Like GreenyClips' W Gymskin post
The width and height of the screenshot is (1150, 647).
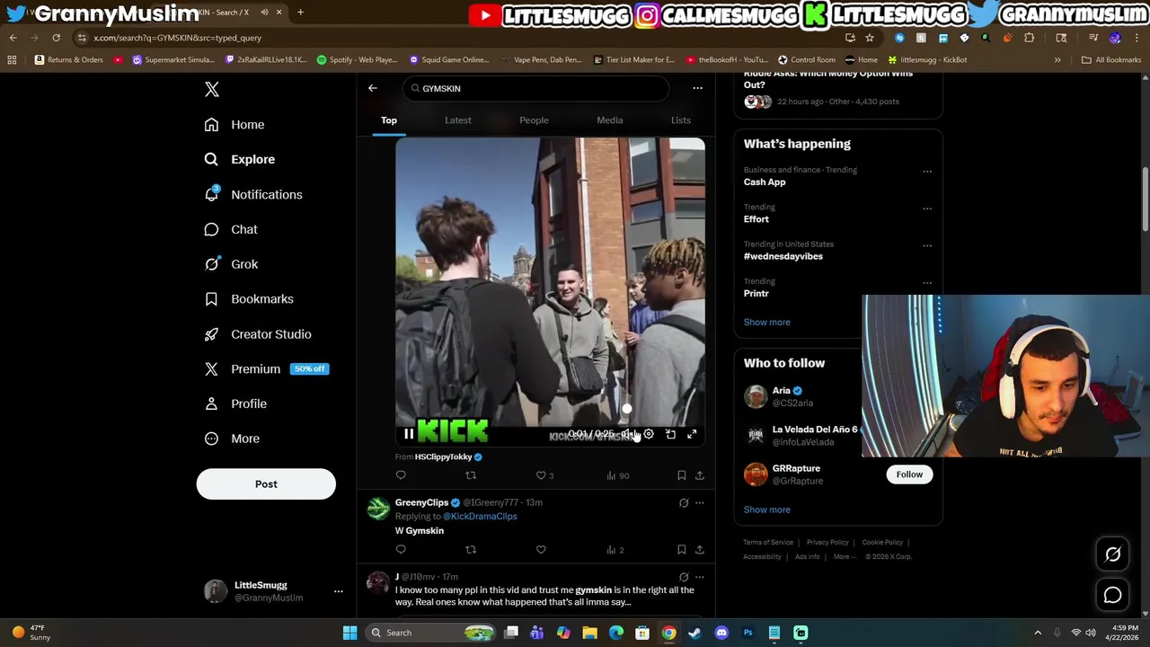pyautogui.click(x=541, y=550)
